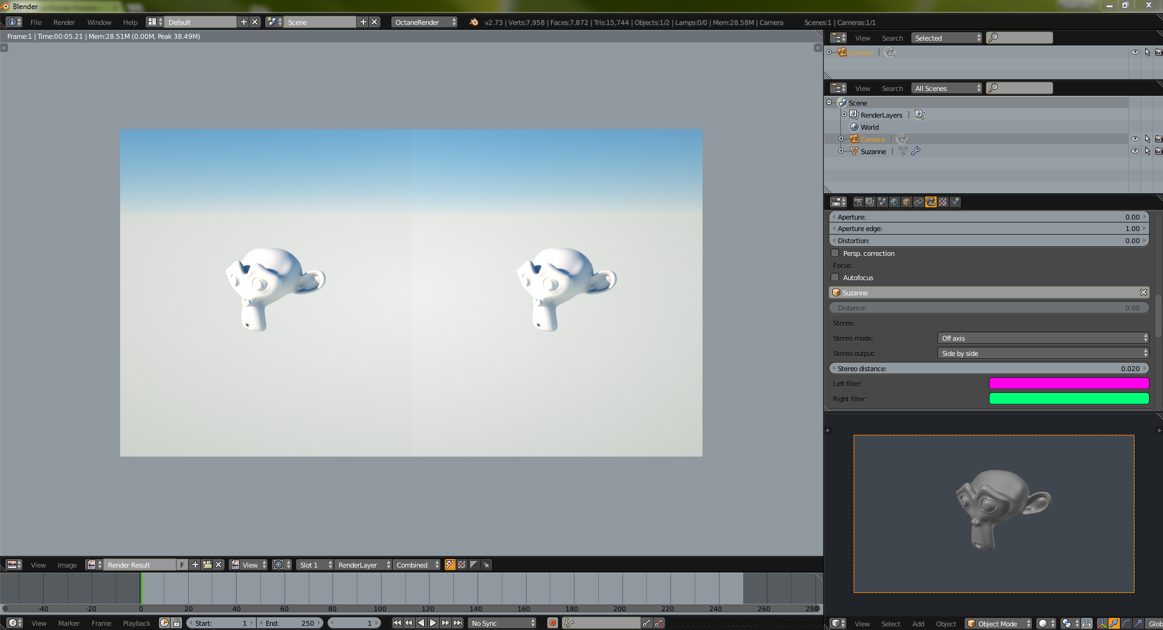Toggle Suzanne visibility eye icon
The image size is (1163, 630).
coord(1135,151)
